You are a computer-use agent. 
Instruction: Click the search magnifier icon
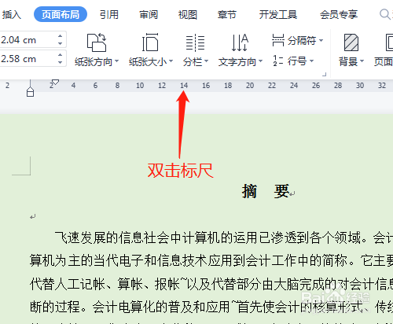[385, 14]
